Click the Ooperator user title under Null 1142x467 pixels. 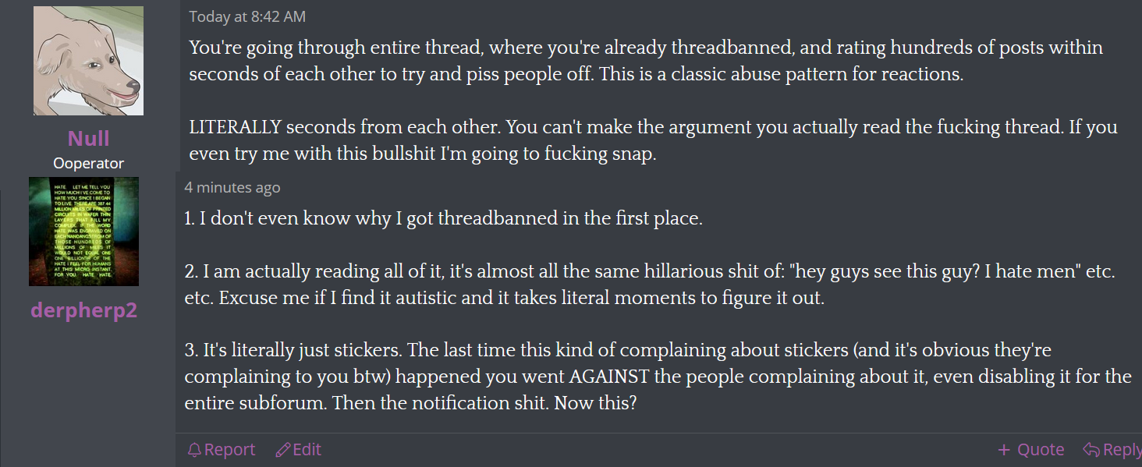pyautogui.click(x=88, y=164)
